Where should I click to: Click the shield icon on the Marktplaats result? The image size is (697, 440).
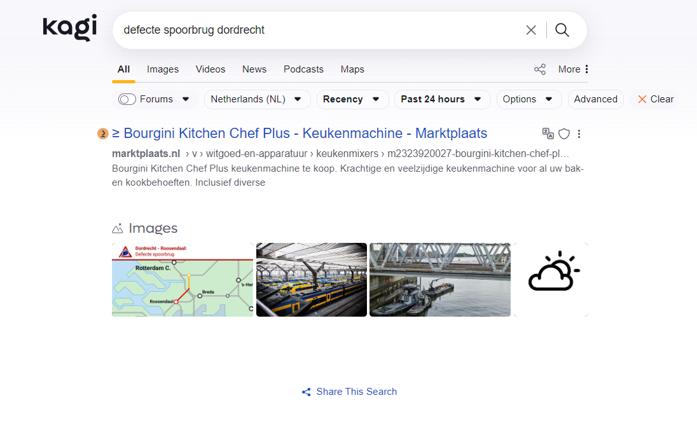pyautogui.click(x=564, y=134)
